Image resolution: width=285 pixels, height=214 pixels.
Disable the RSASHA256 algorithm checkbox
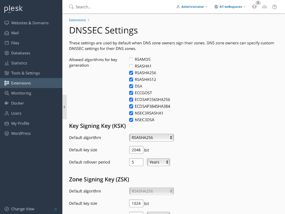(131, 73)
